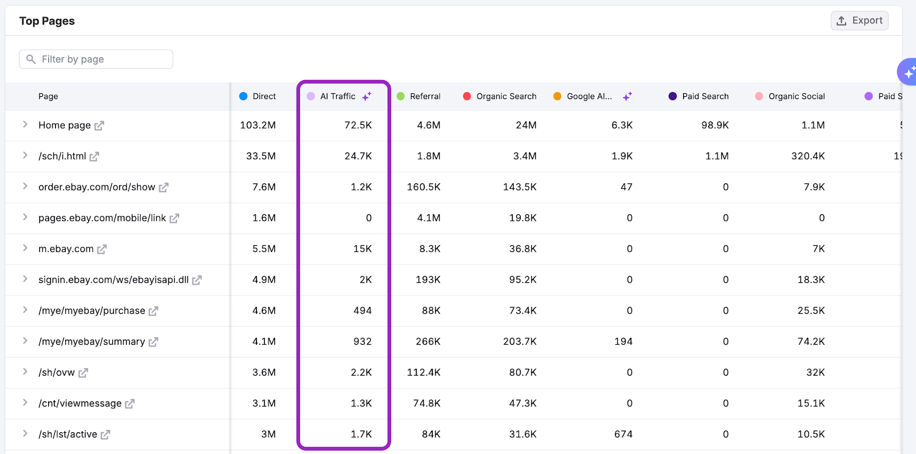Click the Organic Social pink color dot
916x454 pixels.
759,96
